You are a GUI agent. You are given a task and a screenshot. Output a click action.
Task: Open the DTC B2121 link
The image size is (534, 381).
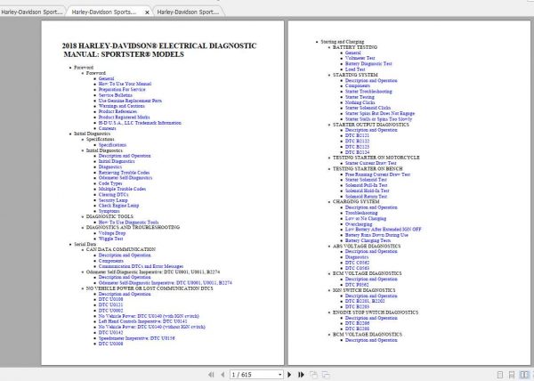click(357, 135)
